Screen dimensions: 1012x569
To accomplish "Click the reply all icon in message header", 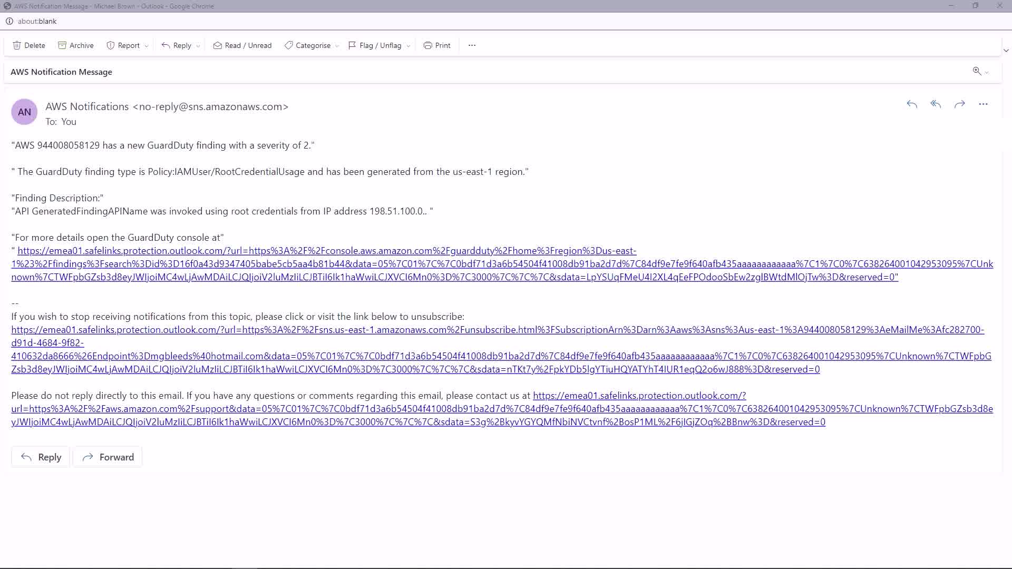I will [x=936, y=104].
